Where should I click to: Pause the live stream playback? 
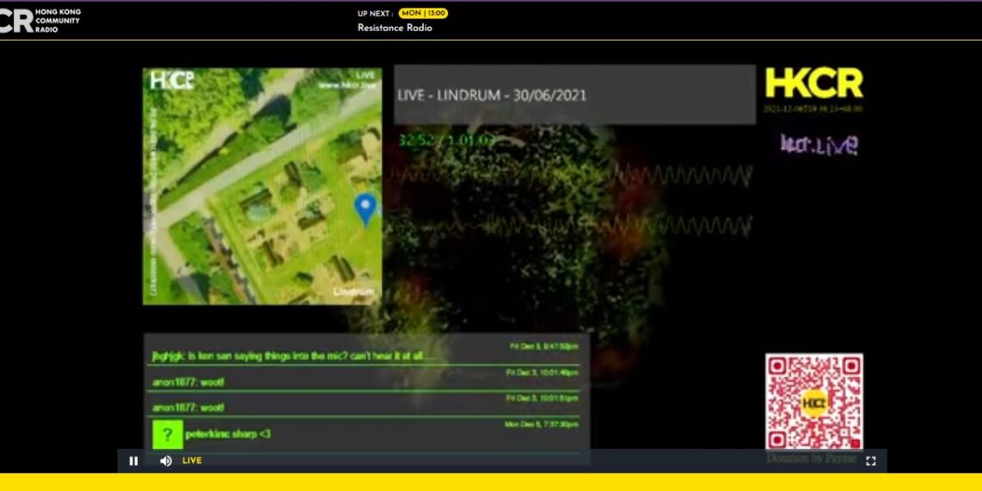click(x=134, y=461)
